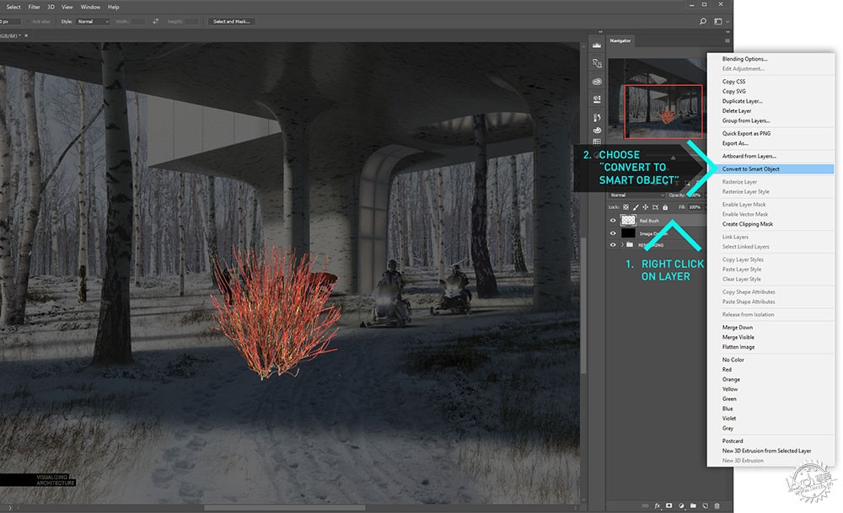Screen dimensions: 843x513
Task: Open the Creative Cloud Libraries panel icon
Action: tap(597, 82)
